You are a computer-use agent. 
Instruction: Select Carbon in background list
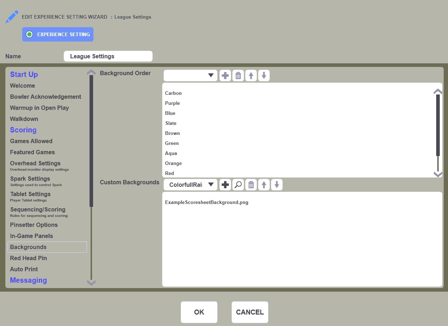click(173, 93)
